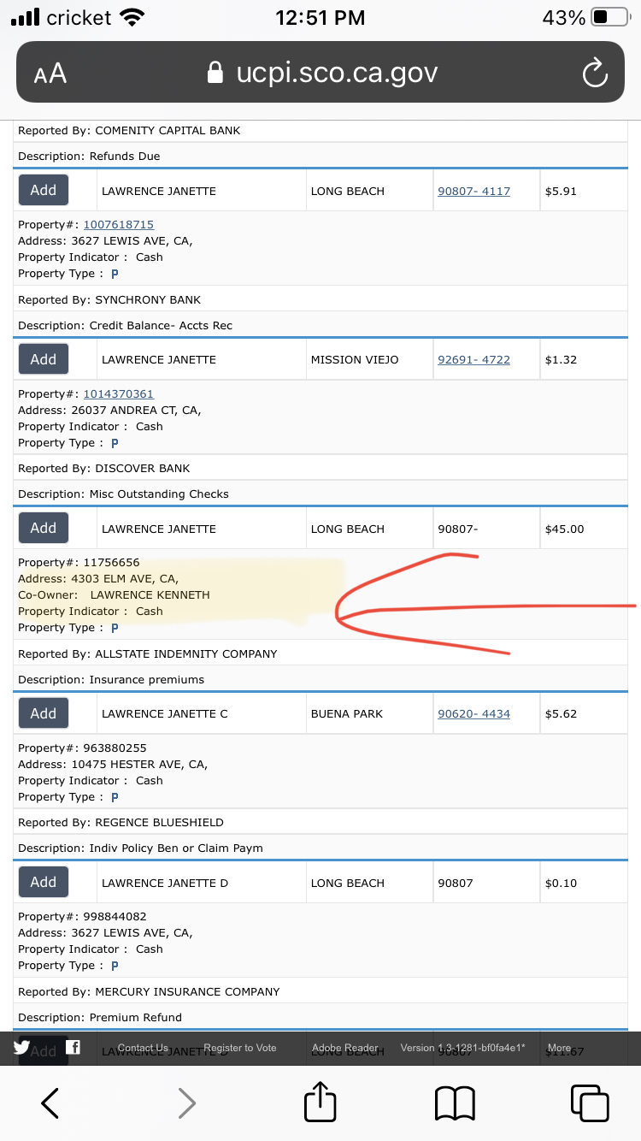The image size is (641, 1141).
Task: Tap Property Type P for Andrea Ct listing
Action: click(x=115, y=443)
